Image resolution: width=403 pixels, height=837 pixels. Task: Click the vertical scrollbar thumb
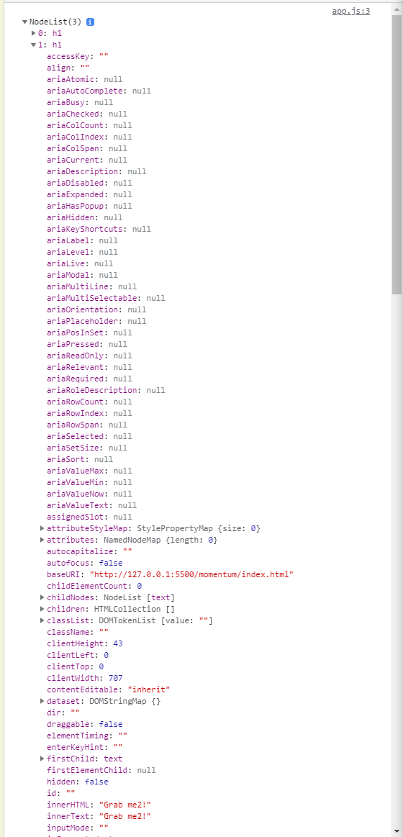[397, 155]
